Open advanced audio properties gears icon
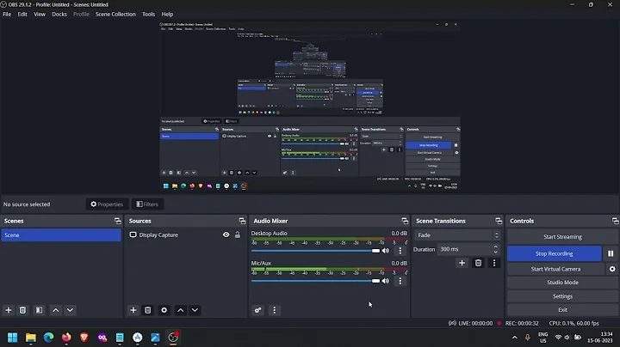The width and height of the screenshot is (620, 347). click(x=257, y=310)
